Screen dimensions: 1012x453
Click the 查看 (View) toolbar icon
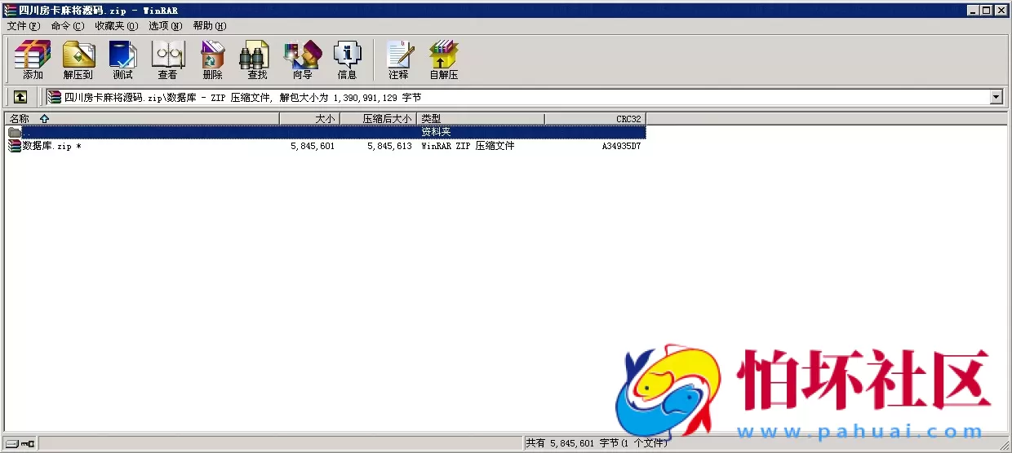click(x=167, y=60)
